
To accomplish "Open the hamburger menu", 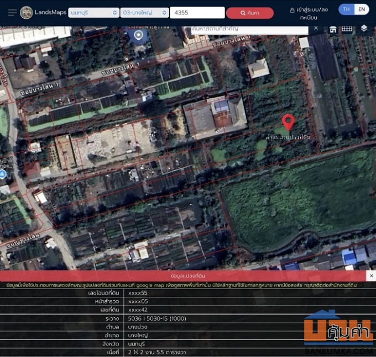I will tap(12, 13).
